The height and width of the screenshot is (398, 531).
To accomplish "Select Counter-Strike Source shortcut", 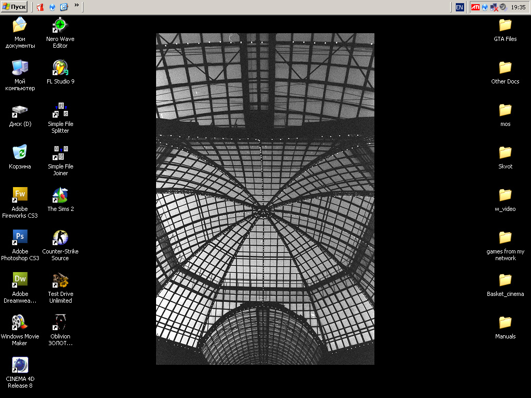I will tap(60, 245).
